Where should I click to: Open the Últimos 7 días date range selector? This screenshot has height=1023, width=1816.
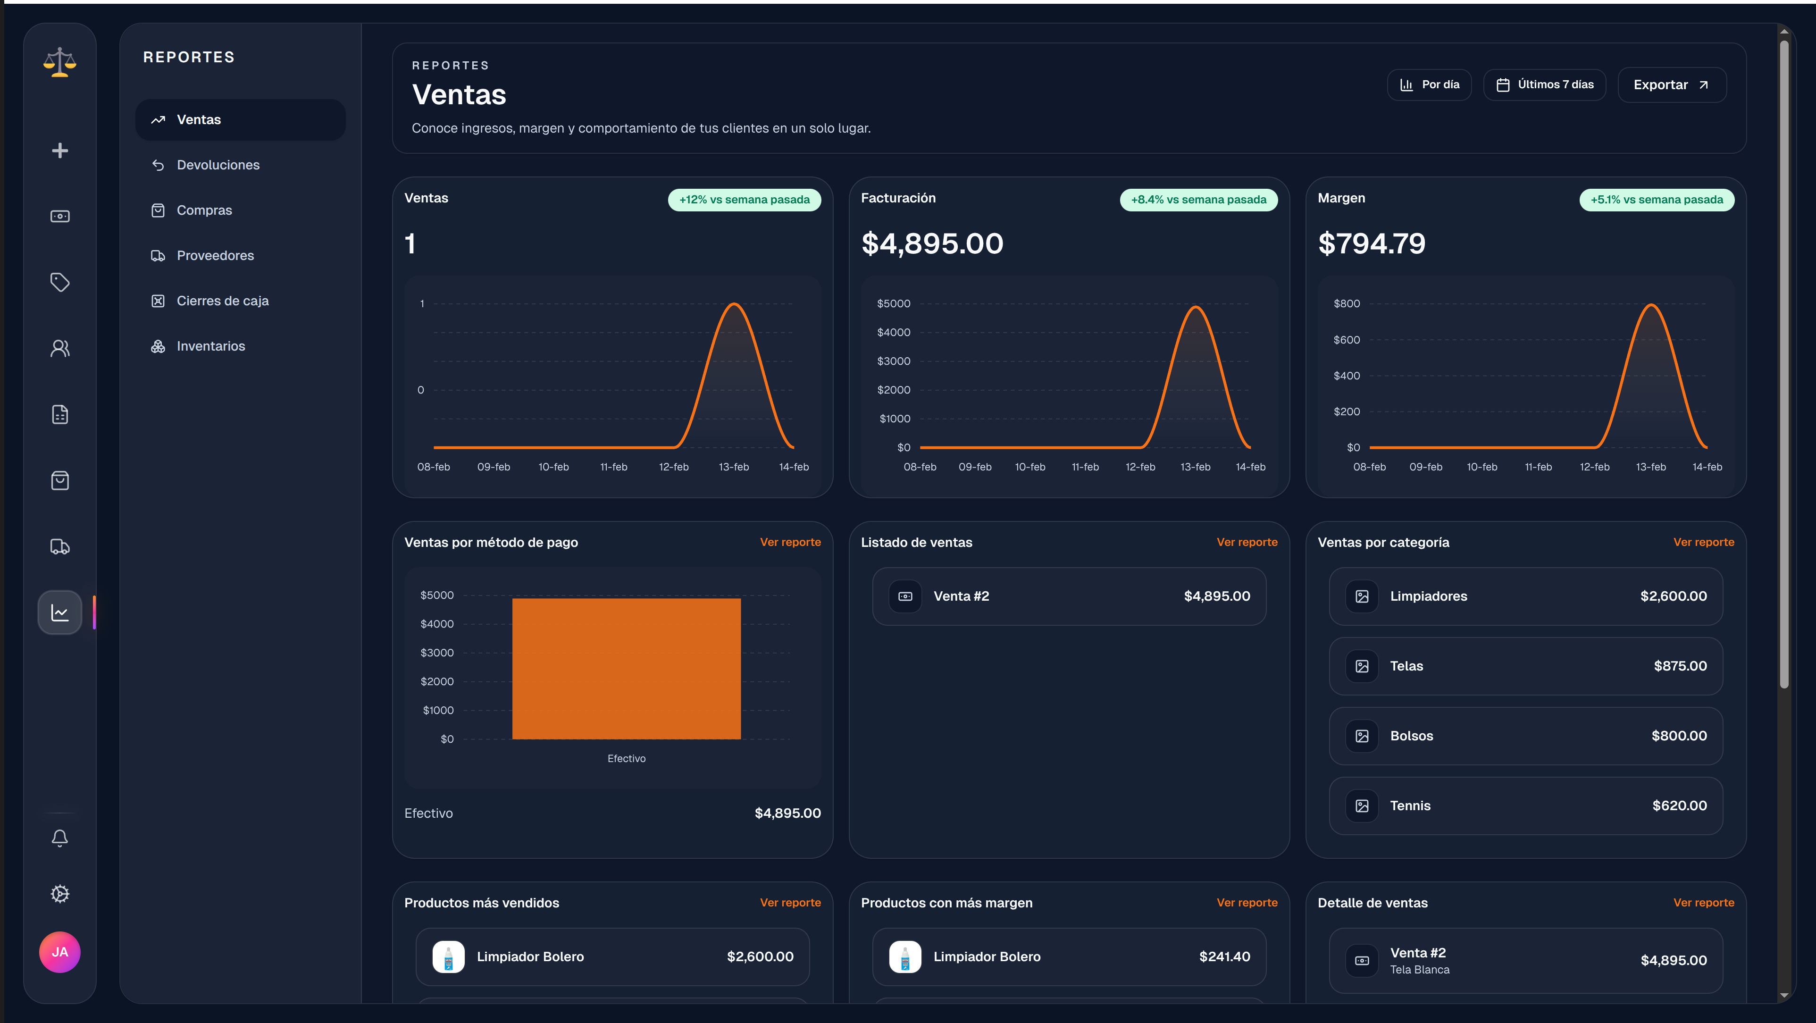(1545, 84)
